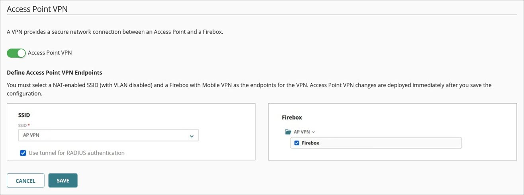The image size is (524, 195).
Task: Uncheck the Firebox checkbox
Action: tap(297, 143)
